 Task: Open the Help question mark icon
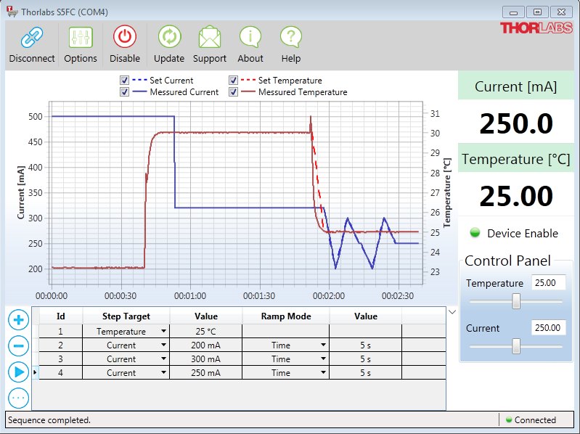291,38
